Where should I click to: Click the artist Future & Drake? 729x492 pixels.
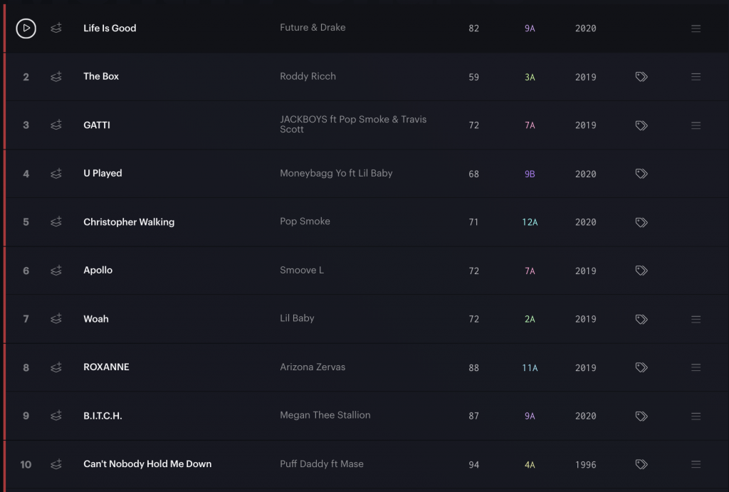[313, 28]
